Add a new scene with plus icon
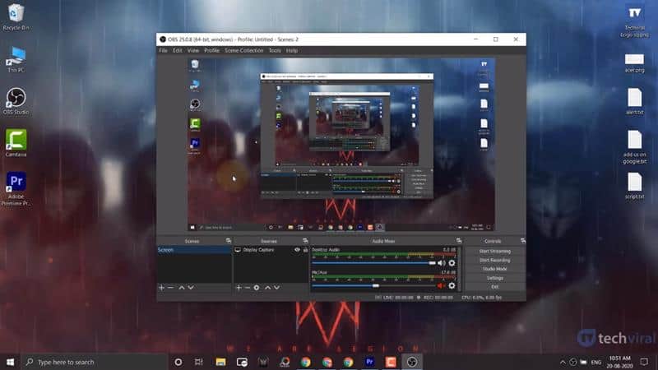 click(x=161, y=288)
